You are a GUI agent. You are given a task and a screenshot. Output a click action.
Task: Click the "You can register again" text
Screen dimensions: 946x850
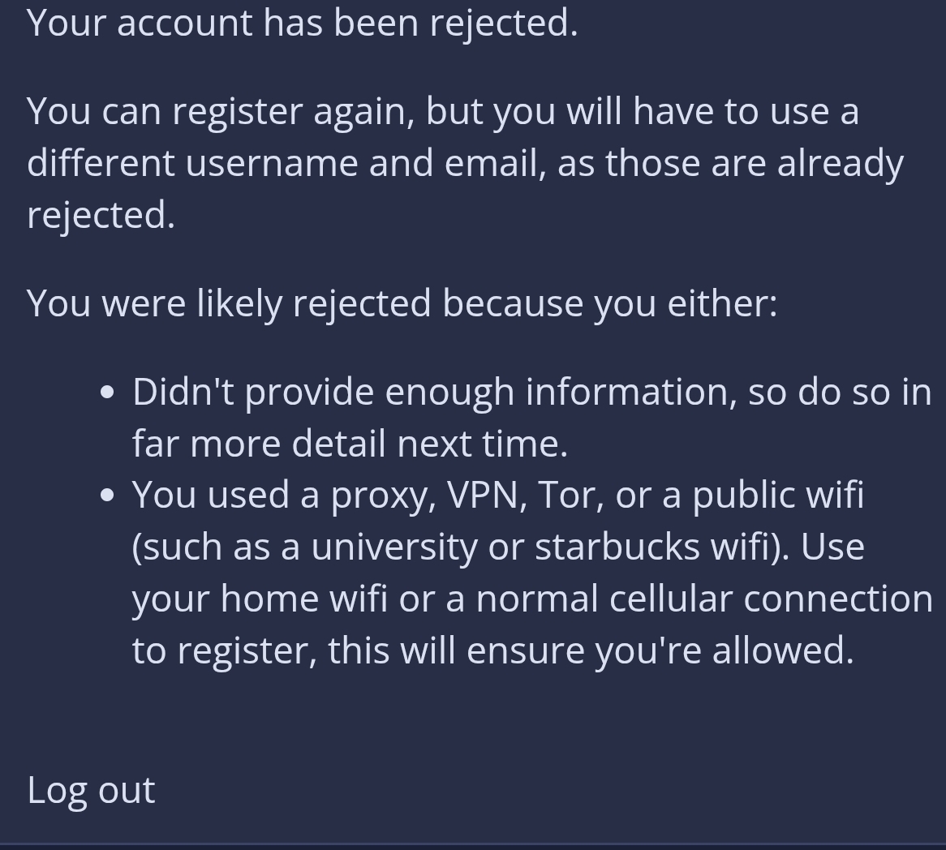(221, 111)
